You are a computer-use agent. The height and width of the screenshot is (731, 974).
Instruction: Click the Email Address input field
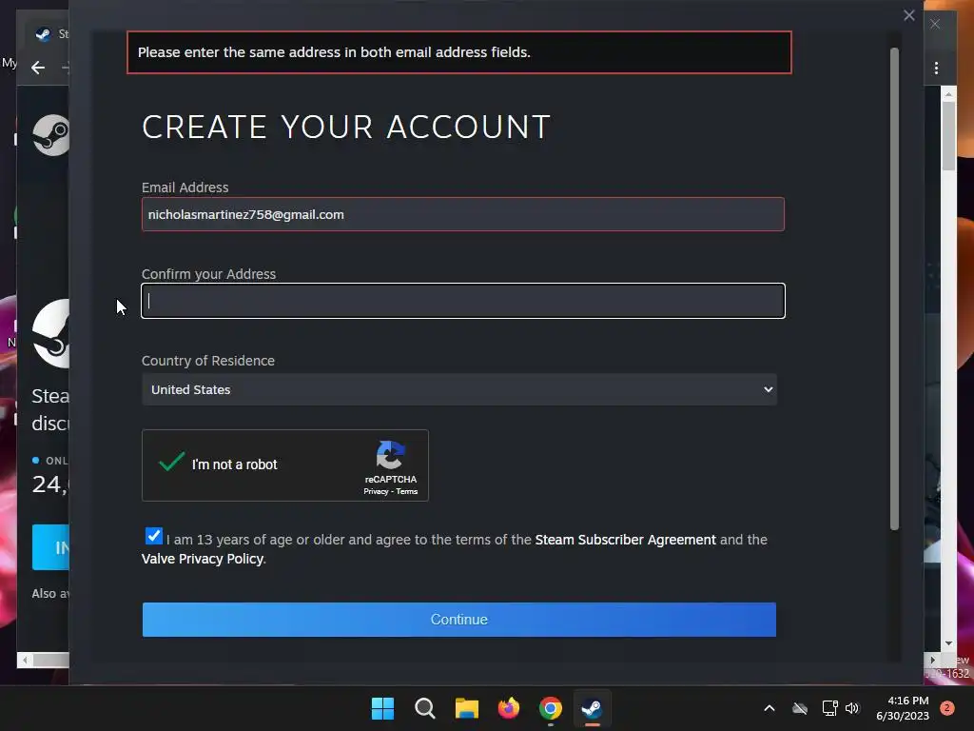point(463,214)
